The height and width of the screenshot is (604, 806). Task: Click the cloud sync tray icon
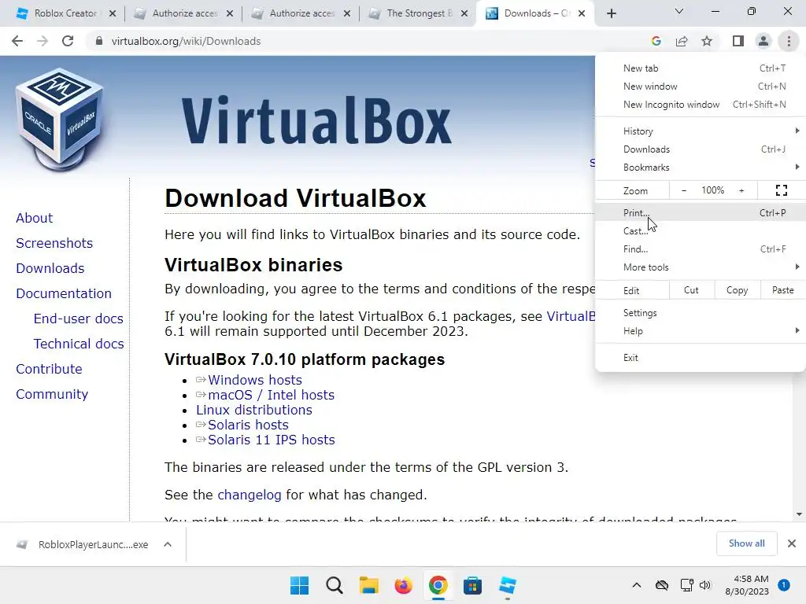click(x=662, y=585)
